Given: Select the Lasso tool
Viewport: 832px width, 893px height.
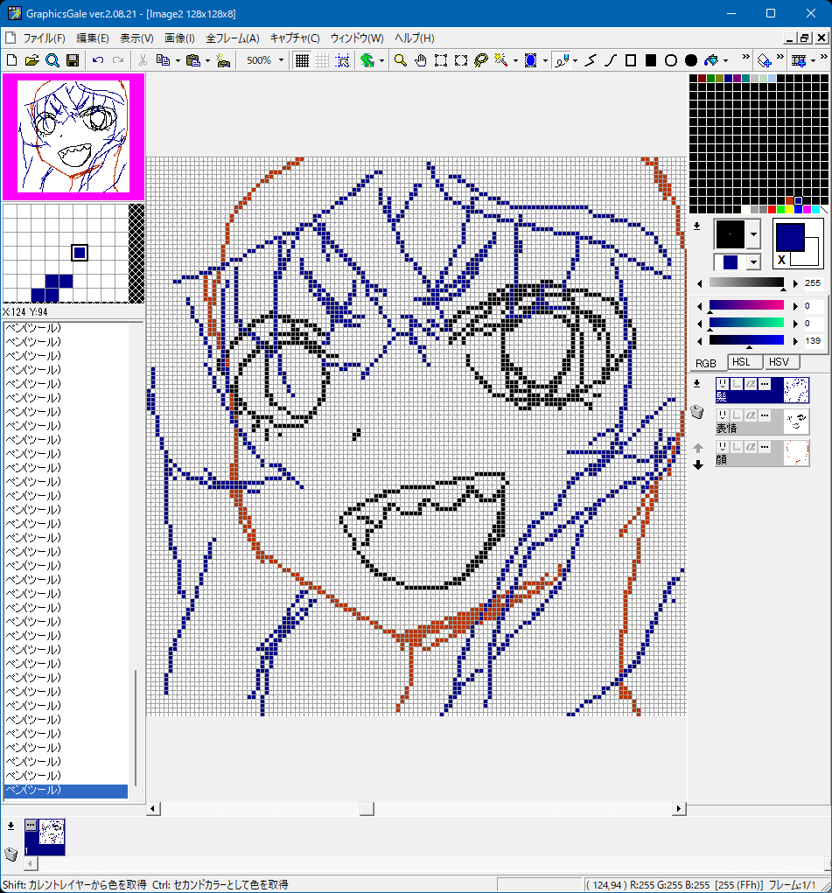Looking at the screenshot, I should coord(481,60).
